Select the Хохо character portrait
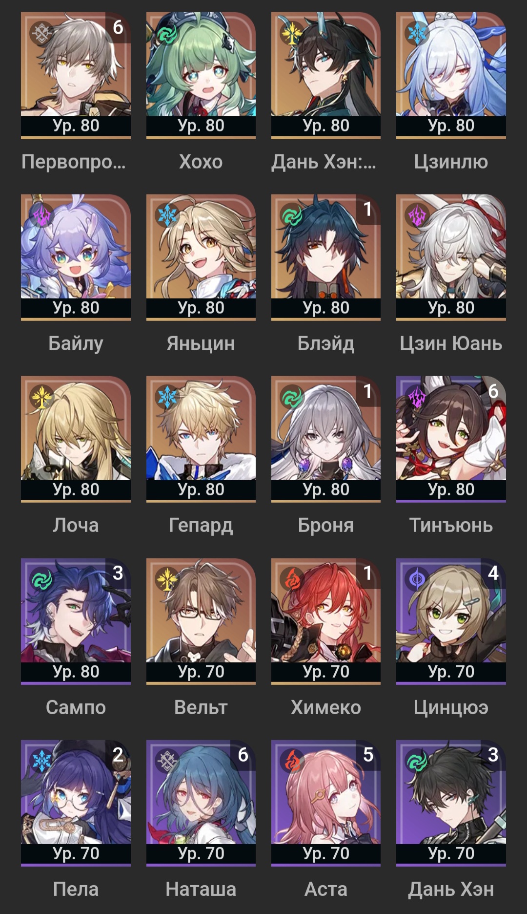Screen dimensions: 527x914 tap(201, 75)
